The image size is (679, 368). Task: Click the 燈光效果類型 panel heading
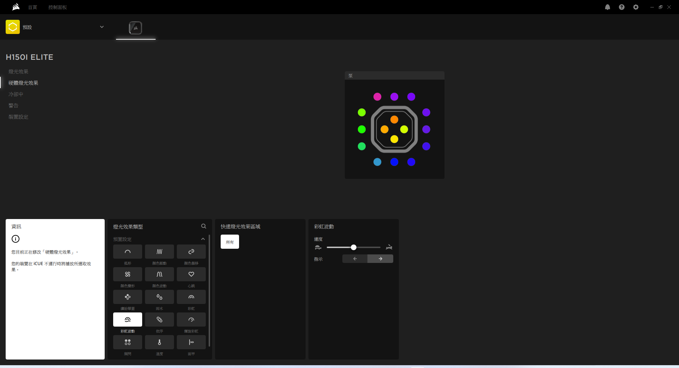(x=128, y=226)
